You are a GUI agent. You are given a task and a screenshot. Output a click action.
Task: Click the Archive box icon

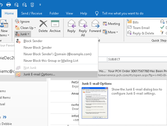[x=55, y=24]
